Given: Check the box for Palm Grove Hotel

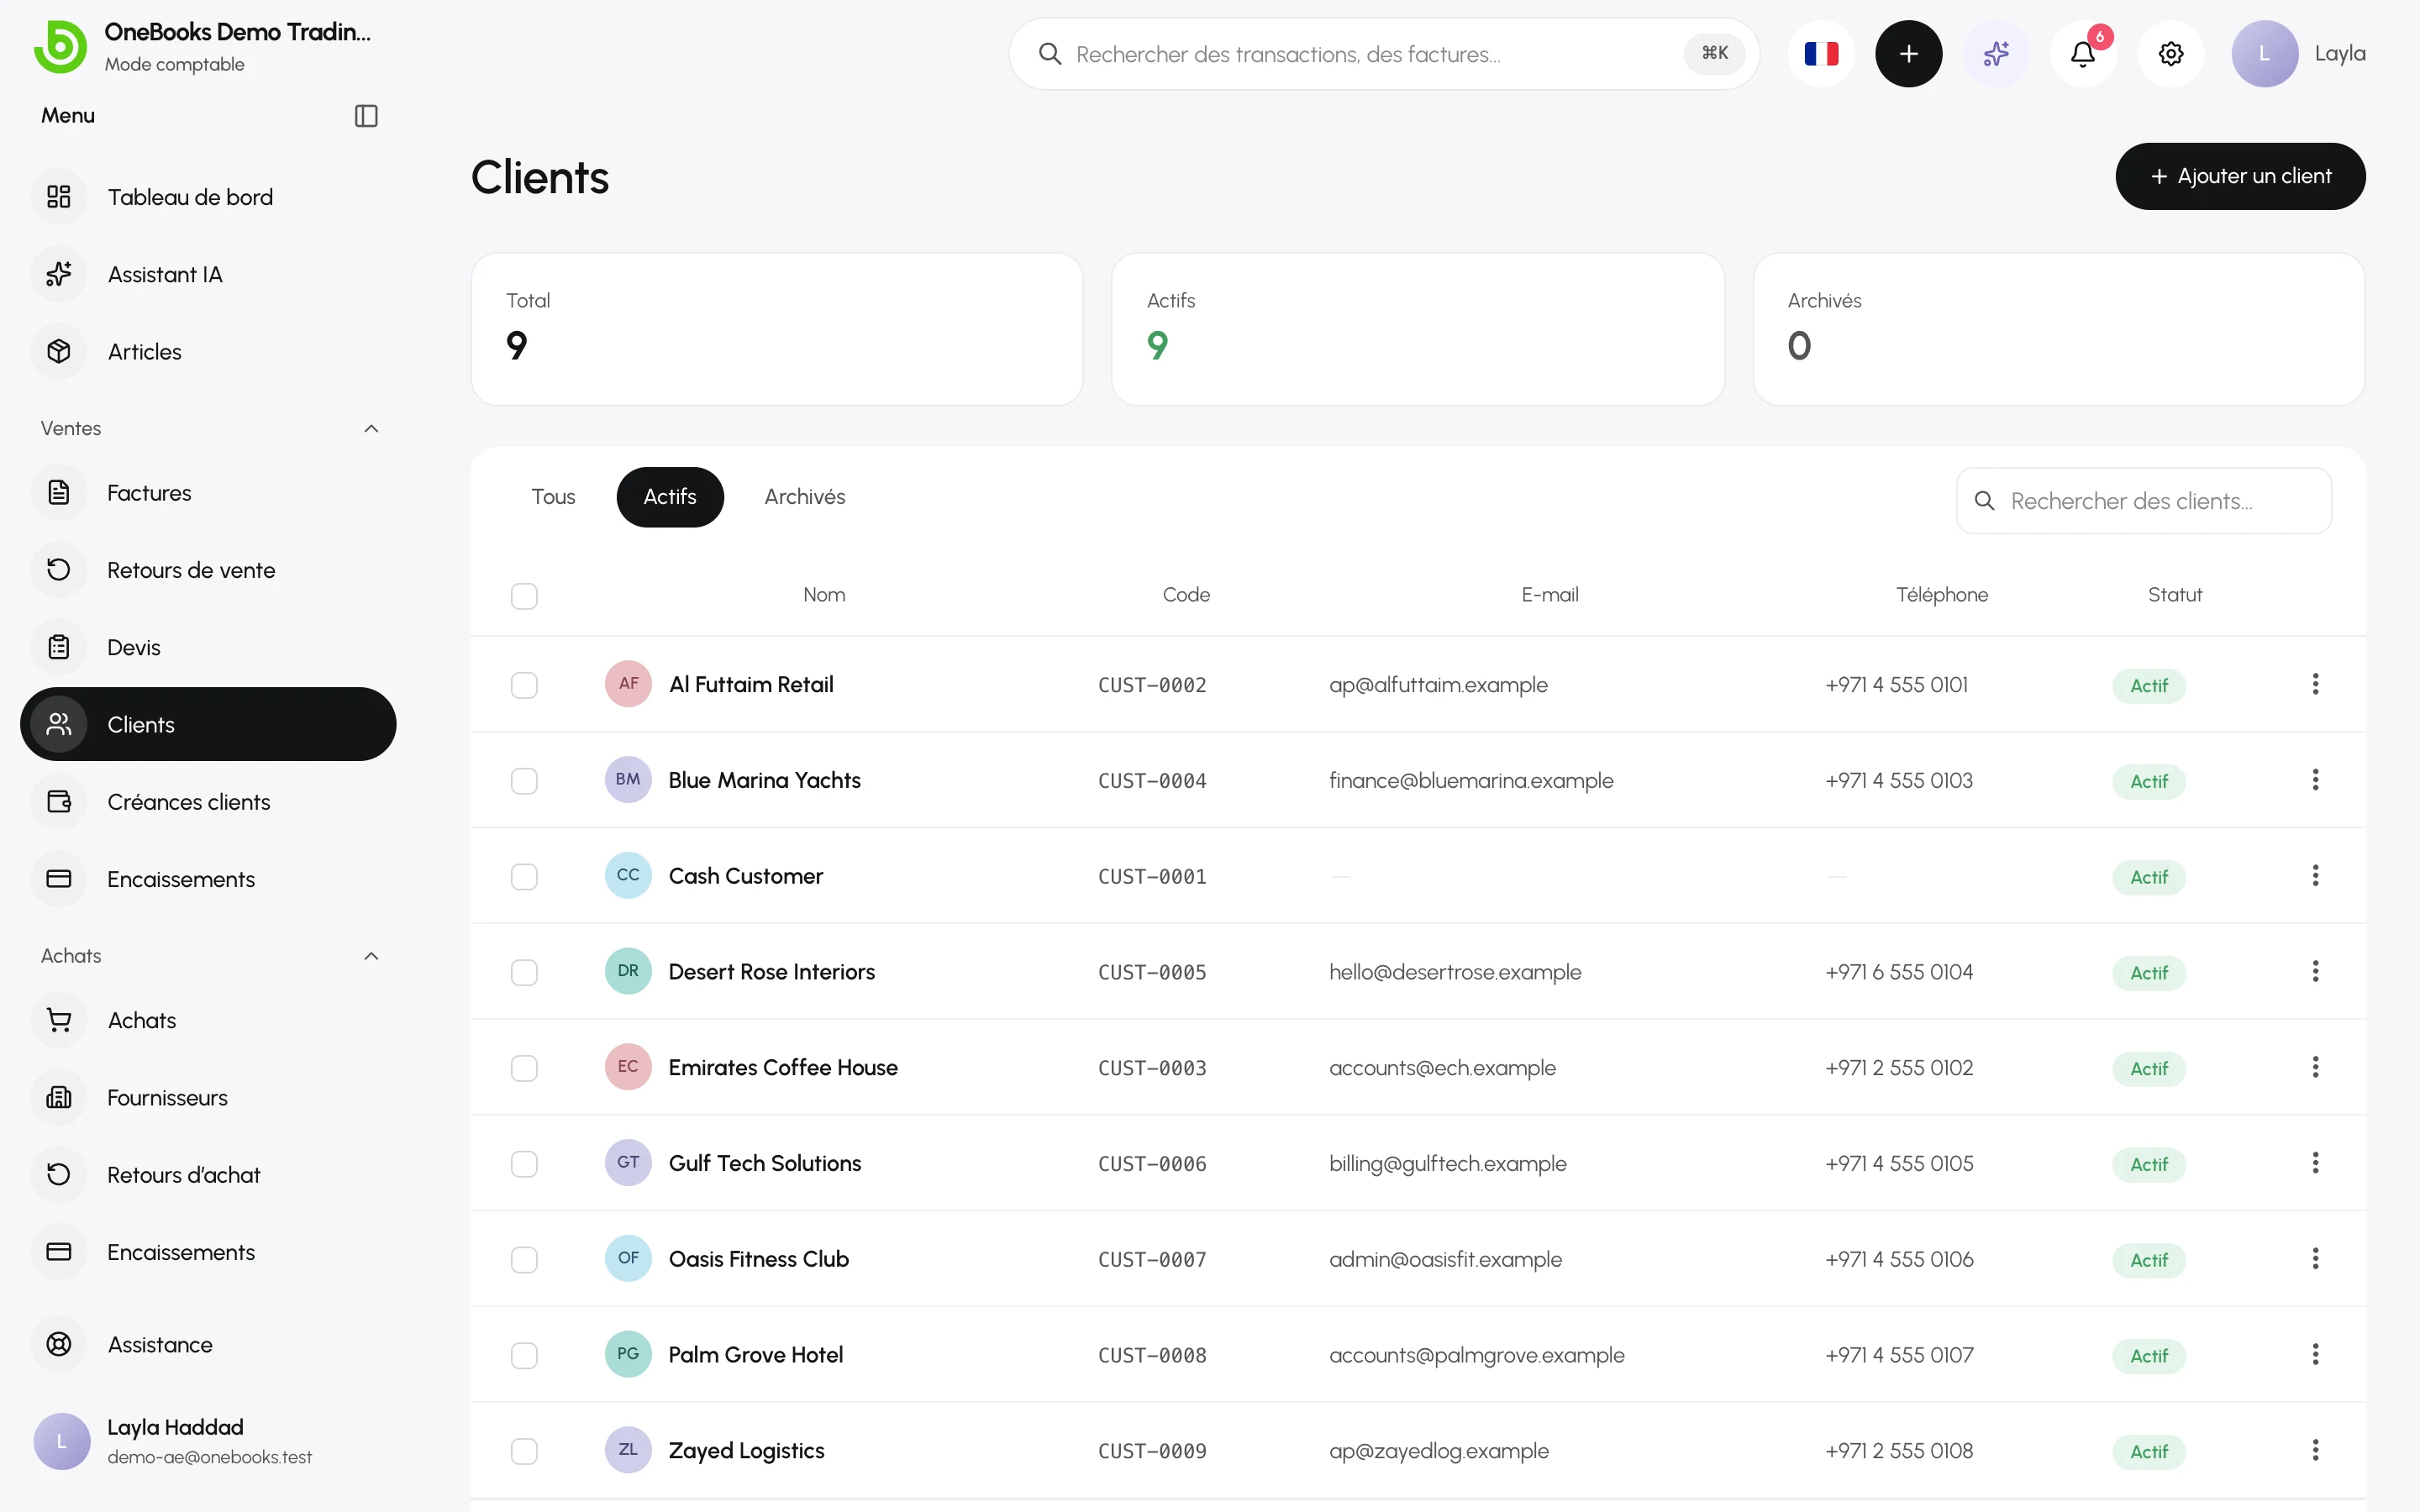Looking at the screenshot, I should pyautogui.click(x=524, y=1356).
